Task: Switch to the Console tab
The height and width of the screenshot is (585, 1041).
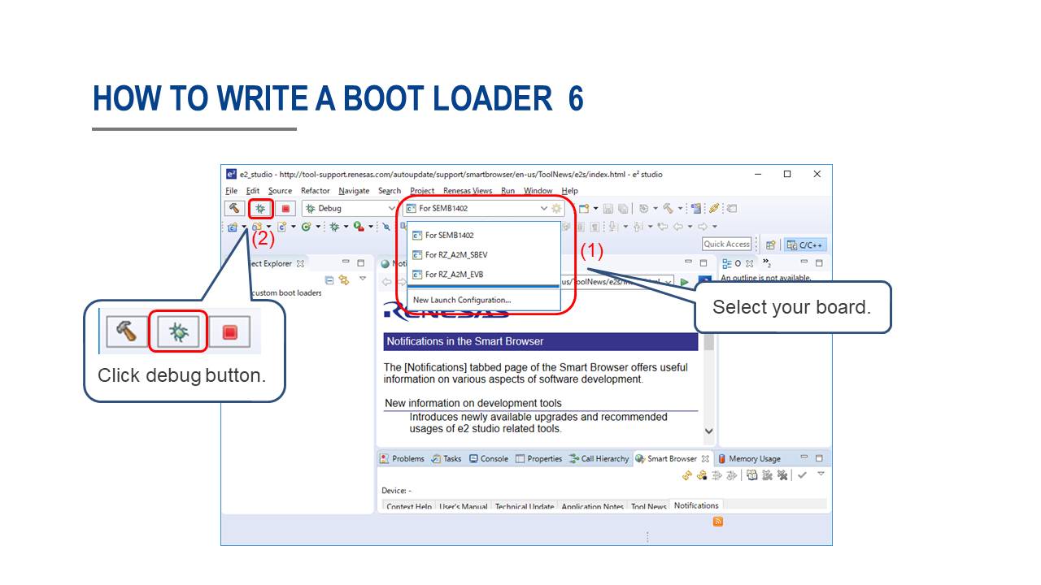Action: pyautogui.click(x=488, y=458)
